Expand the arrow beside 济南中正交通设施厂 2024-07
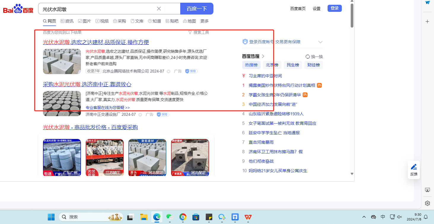Image resolution: width=434 pixels, height=224 pixels. pyautogui.click(x=140, y=115)
